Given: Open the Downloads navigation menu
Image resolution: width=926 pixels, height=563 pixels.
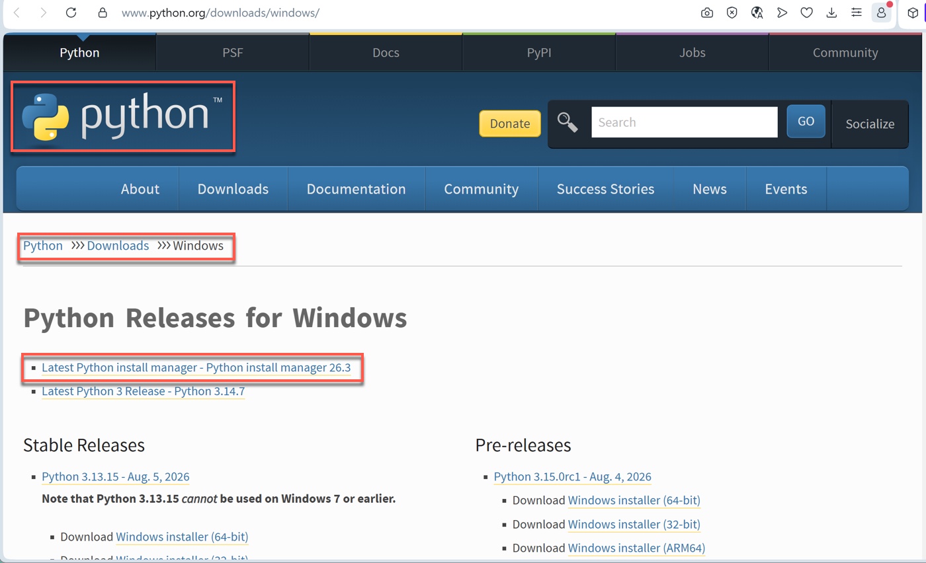Looking at the screenshot, I should (x=233, y=189).
